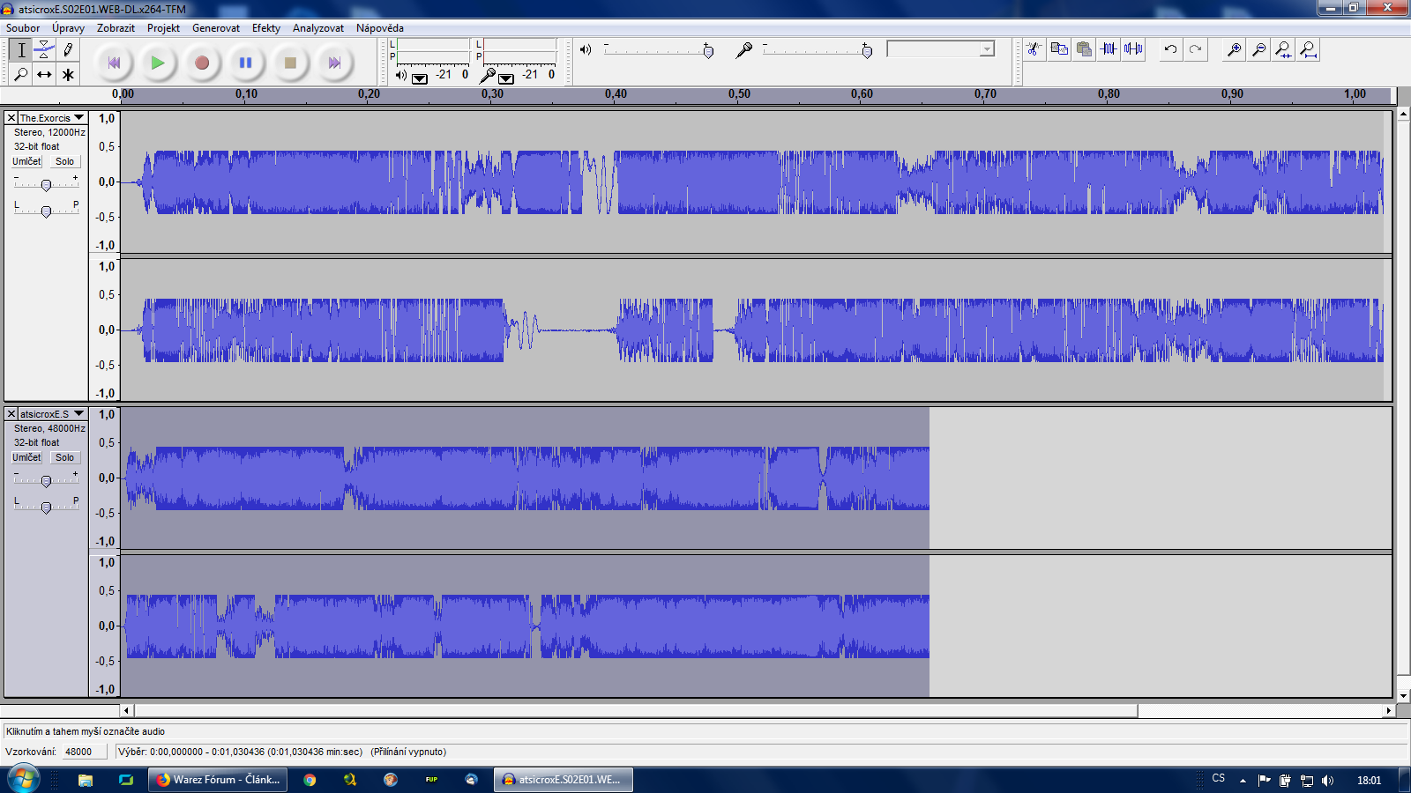Fit the selection in the window

(x=1283, y=49)
